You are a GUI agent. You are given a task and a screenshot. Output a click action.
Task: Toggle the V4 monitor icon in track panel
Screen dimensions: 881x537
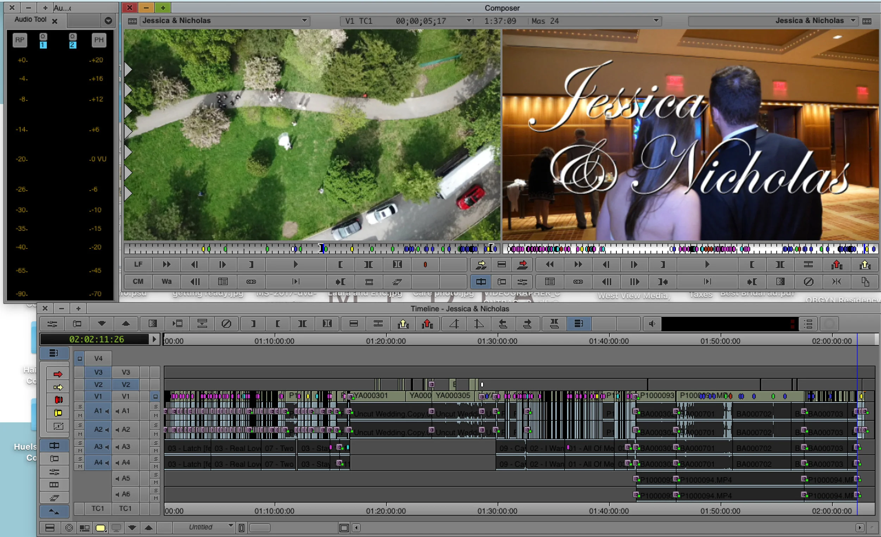pos(79,358)
